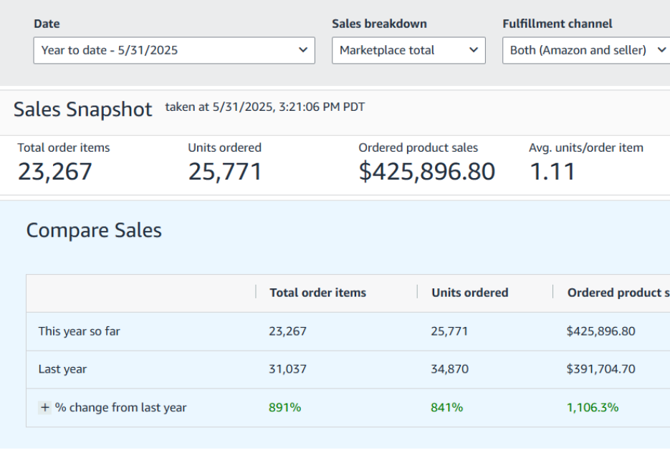
Task: Click the 1.11 avg. units/order item value
Action: click(x=552, y=172)
